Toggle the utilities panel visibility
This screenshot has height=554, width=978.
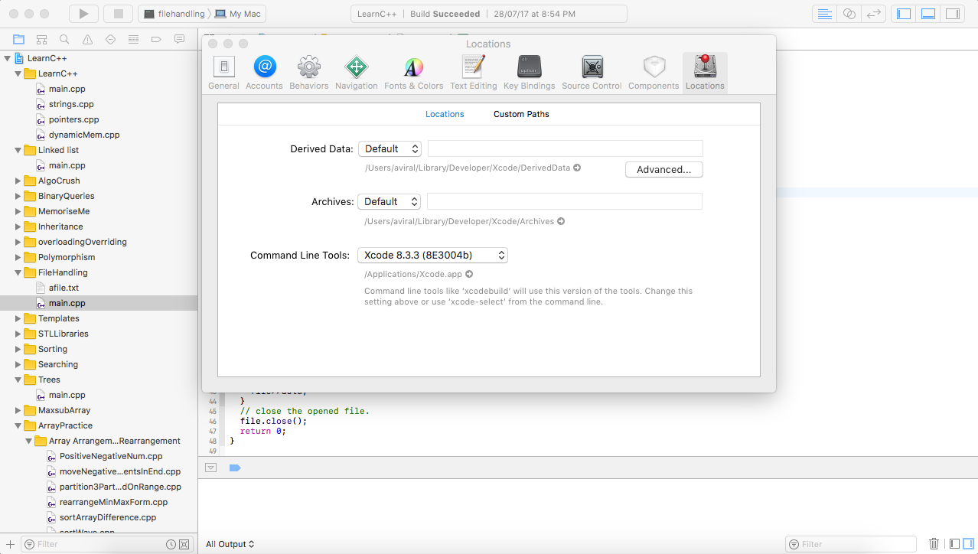[x=952, y=14]
